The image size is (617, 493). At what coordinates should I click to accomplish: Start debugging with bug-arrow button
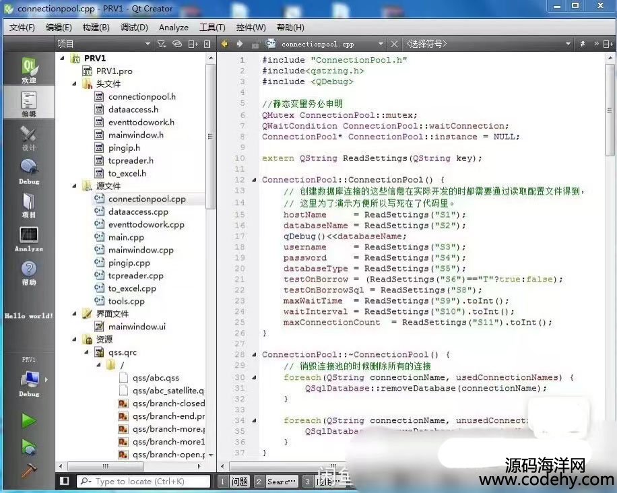(x=29, y=447)
